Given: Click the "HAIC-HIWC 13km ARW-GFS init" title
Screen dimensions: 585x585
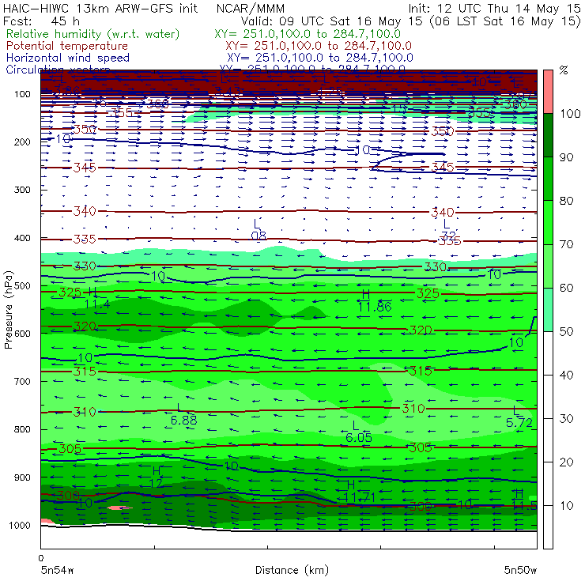Looking at the screenshot, I should click(x=100, y=9).
